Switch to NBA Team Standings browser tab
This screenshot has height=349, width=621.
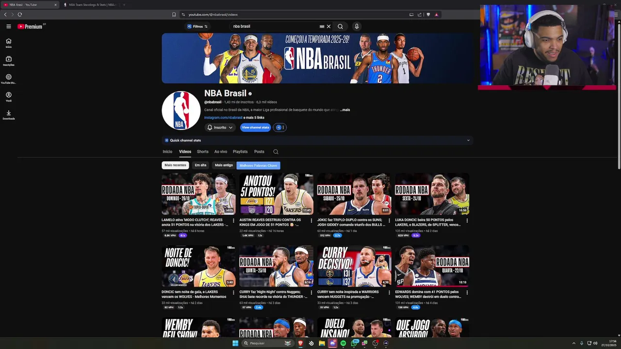[x=89, y=5]
